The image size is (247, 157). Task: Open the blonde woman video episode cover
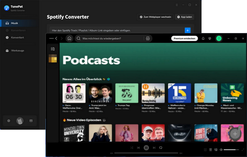coord(101,133)
